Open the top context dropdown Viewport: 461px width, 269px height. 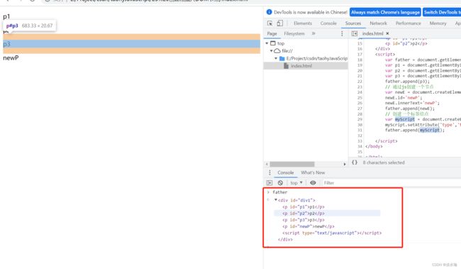point(296,183)
